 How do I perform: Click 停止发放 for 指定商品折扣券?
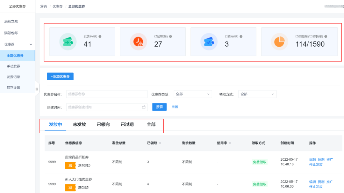[316, 164]
